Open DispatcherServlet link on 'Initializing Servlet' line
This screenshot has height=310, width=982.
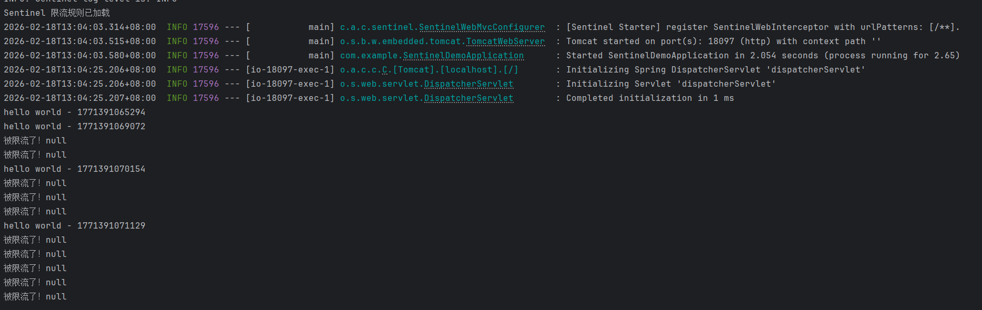(x=468, y=84)
